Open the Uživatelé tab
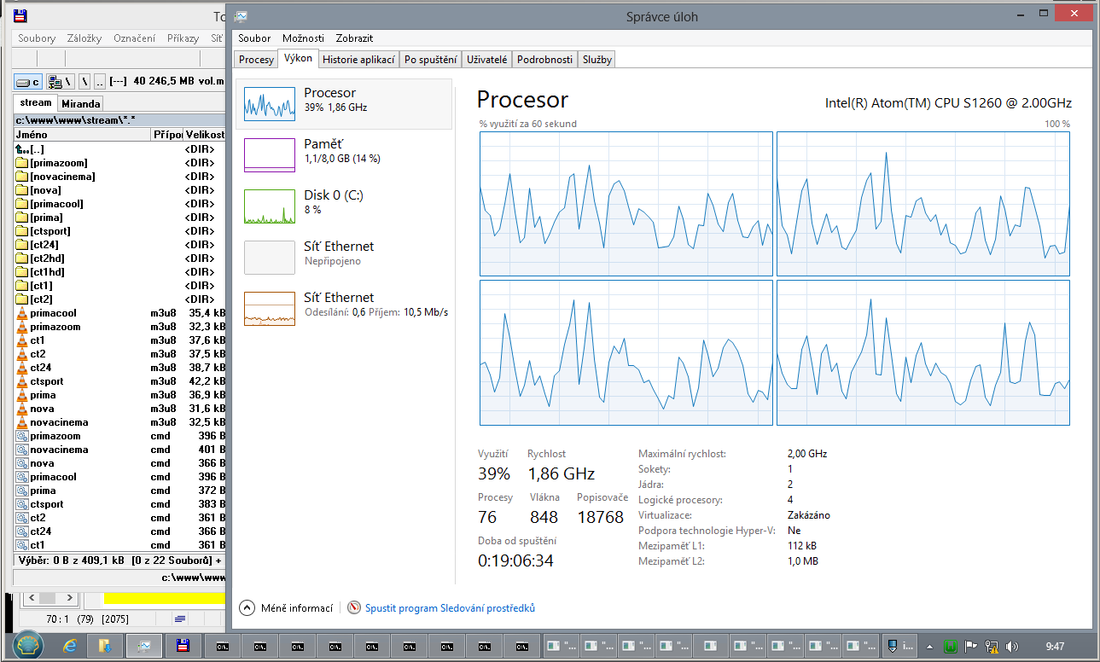 pos(487,60)
